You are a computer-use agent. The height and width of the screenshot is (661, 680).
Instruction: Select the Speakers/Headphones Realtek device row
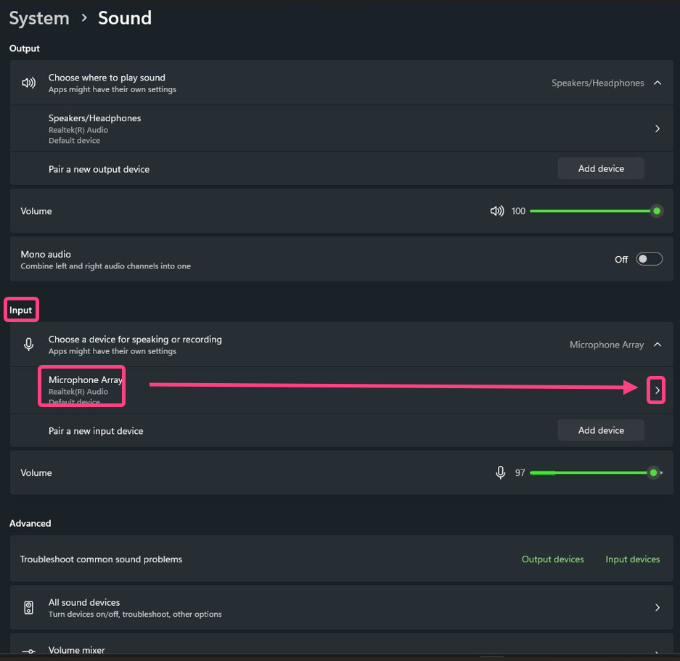(x=94, y=128)
